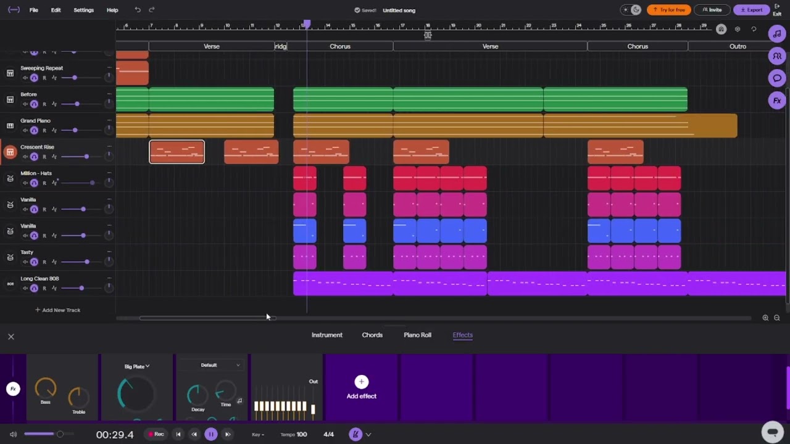Switch the light/dark theme toggle
Viewport: 790px width, 444px height.
632,10
